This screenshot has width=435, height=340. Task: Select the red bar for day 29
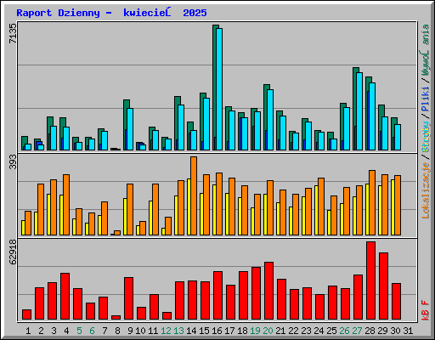coord(383,286)
